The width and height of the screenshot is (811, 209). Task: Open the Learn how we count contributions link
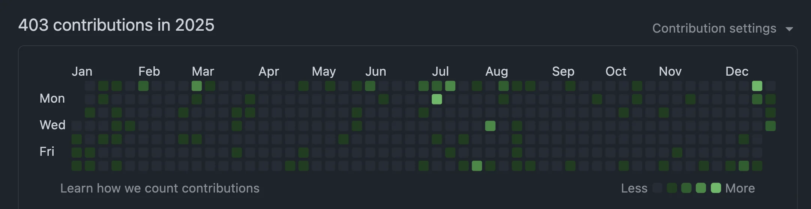tap(160, 188)
